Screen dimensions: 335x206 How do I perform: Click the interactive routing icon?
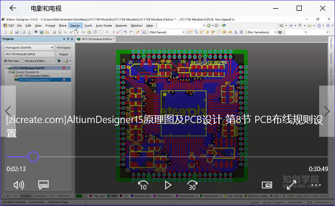191,32
